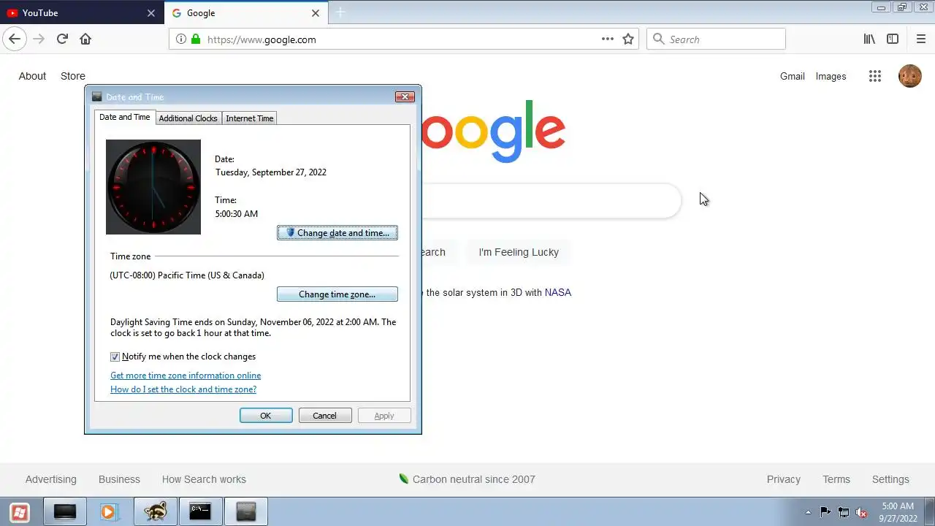The image size is (935, 526).
Task: Open the Google Store link
Action: [x=73, y=76]
